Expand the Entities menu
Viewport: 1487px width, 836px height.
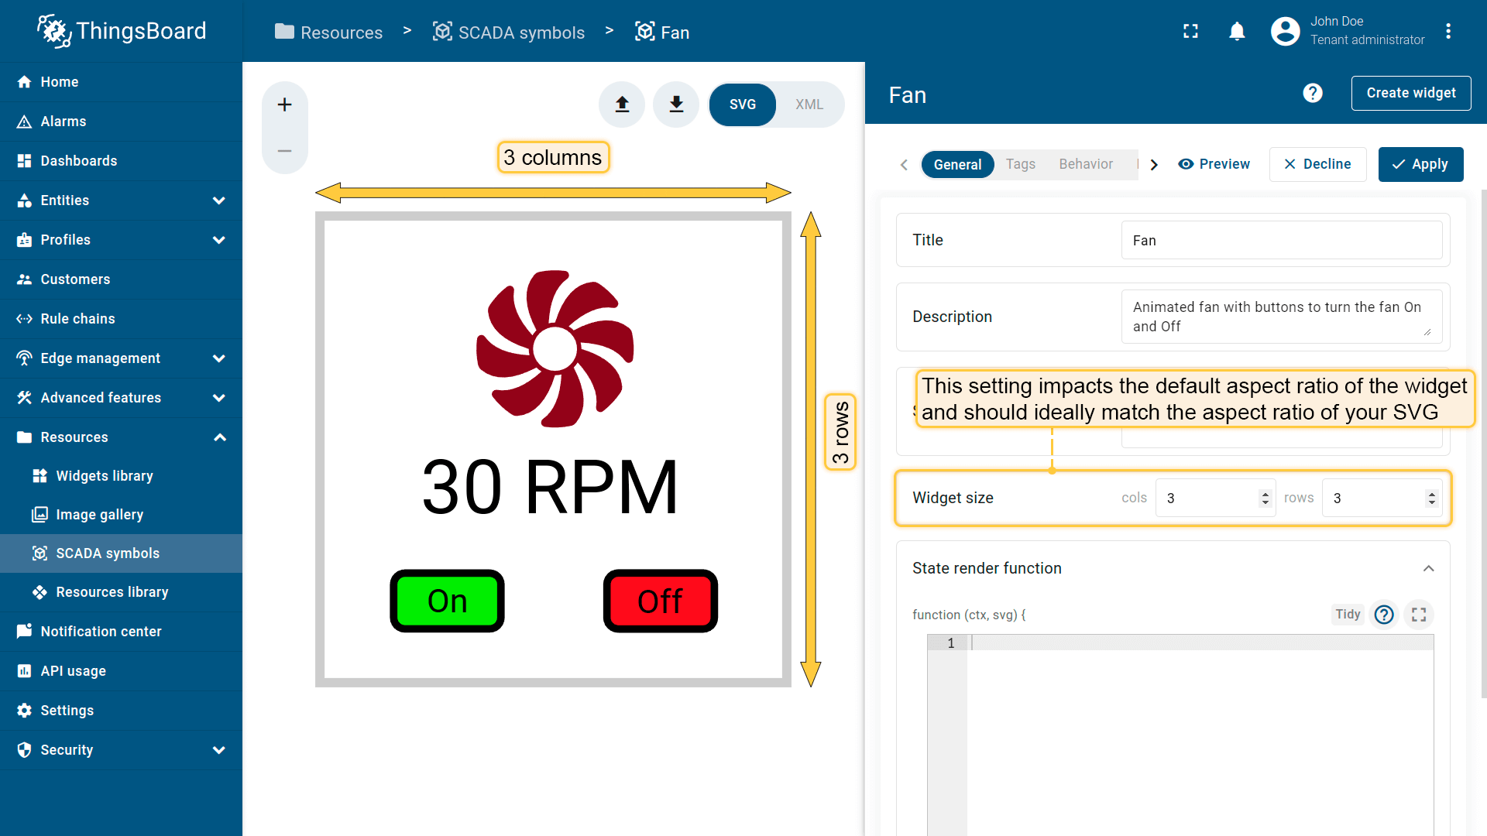click(x=219, y=200)
